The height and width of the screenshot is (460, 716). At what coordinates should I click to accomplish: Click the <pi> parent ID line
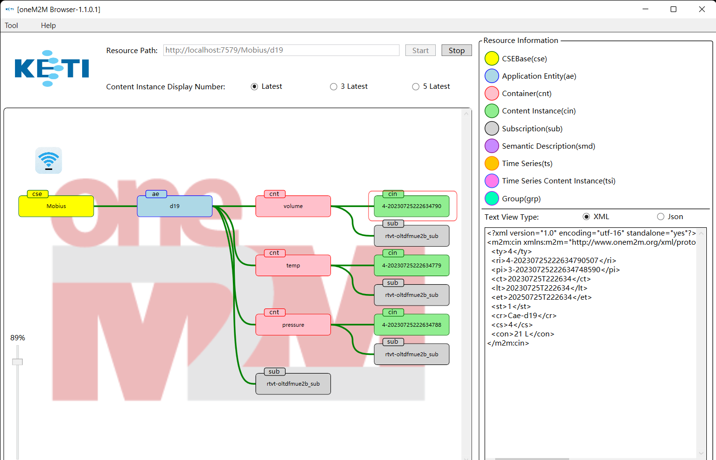click(556, 270)
